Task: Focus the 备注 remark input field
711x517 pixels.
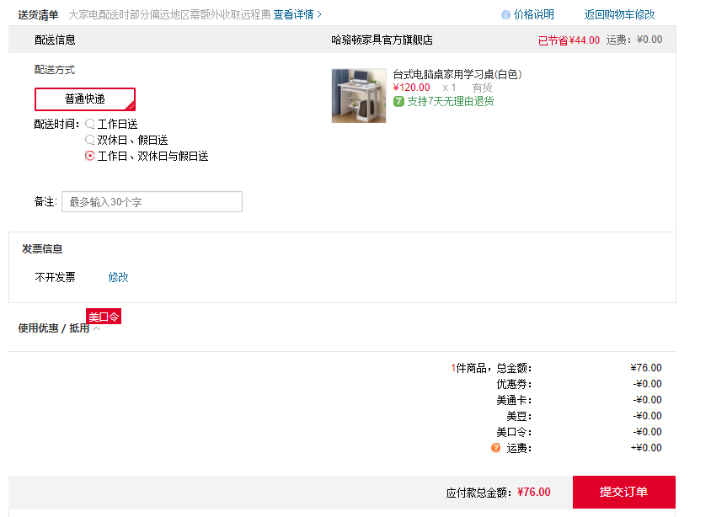Action: click(x=152, y=201)
